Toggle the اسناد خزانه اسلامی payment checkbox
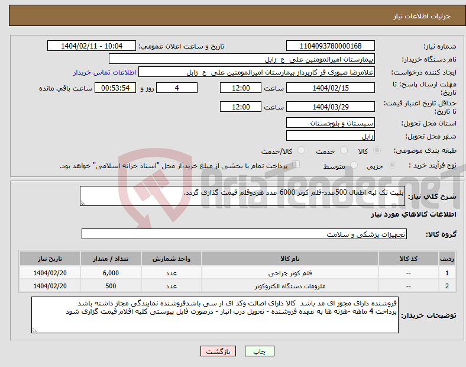 (x=296, y=165)
